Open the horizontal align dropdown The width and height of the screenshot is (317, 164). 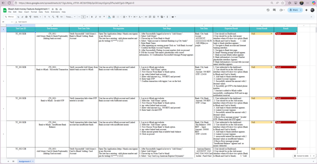click(124, 17)
